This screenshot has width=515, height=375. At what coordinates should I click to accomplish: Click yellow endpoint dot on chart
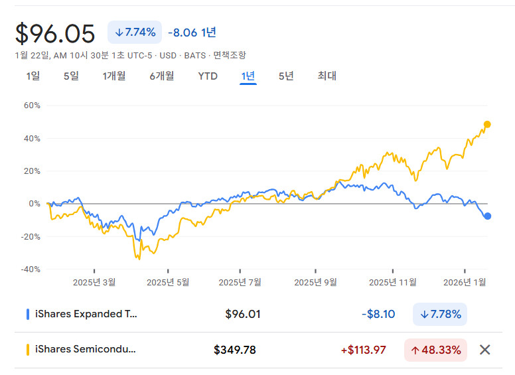coord(487,124)
